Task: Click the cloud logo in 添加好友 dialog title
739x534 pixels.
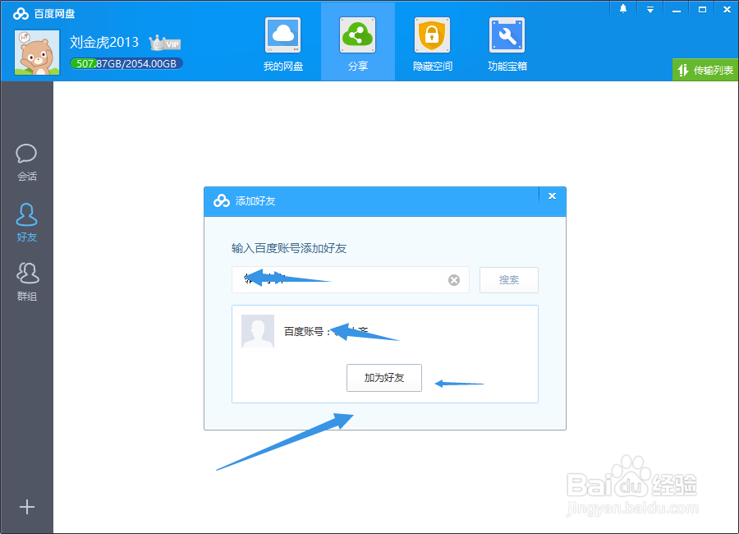Action: point(222,201)
